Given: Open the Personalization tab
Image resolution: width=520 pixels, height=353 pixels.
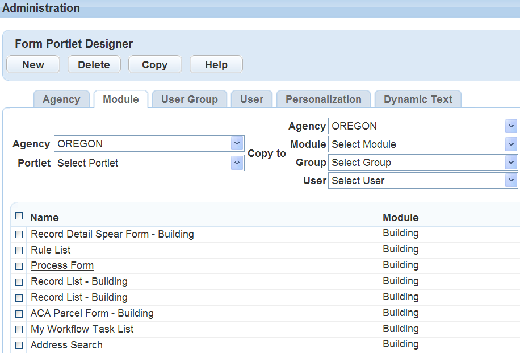Looking at the screenshot, I should (x=323, y=99).
